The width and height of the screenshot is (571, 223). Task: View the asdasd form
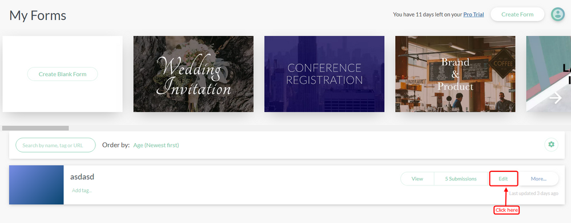[x=417, y=179]
